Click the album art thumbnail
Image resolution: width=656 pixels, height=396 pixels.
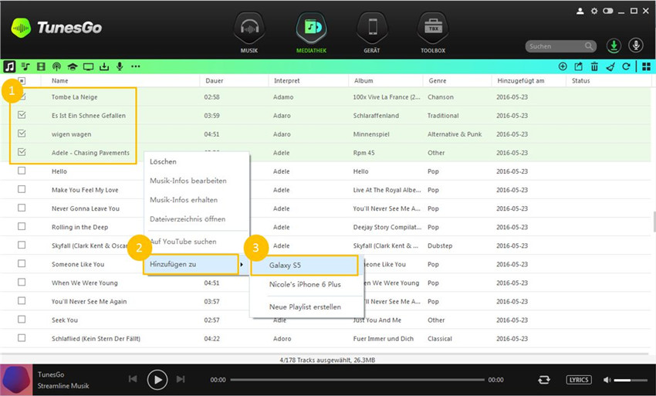point(16,380)
